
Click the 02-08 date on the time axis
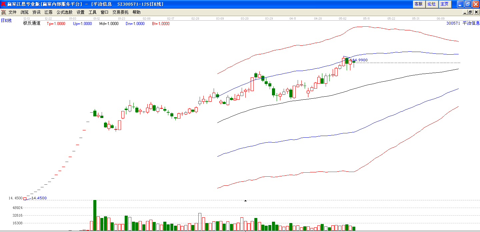(146, 18)
